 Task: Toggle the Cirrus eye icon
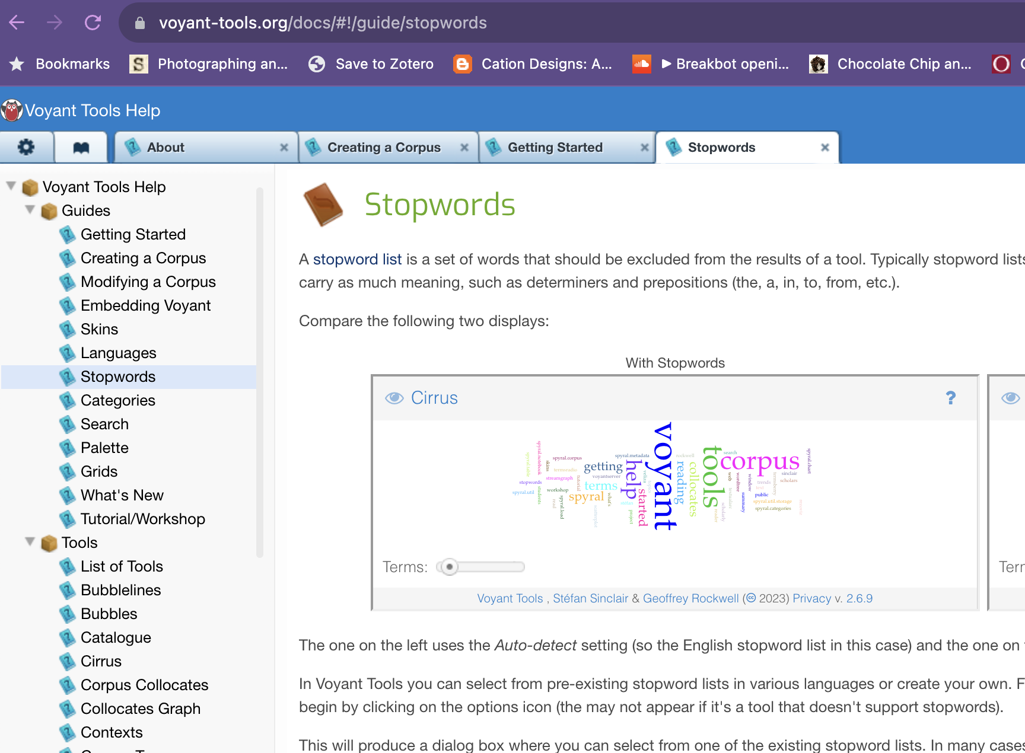pos(394,398)
